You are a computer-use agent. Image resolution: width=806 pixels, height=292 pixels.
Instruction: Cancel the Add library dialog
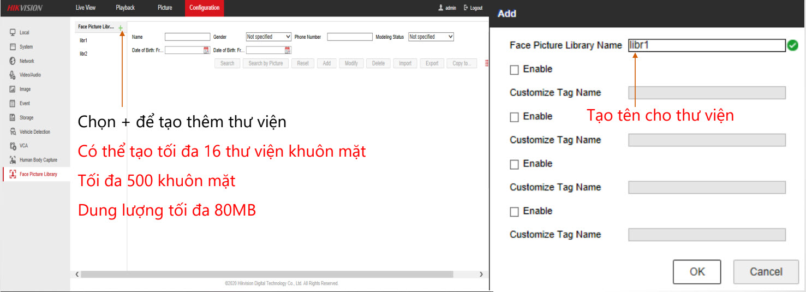(x=766, y=272)
